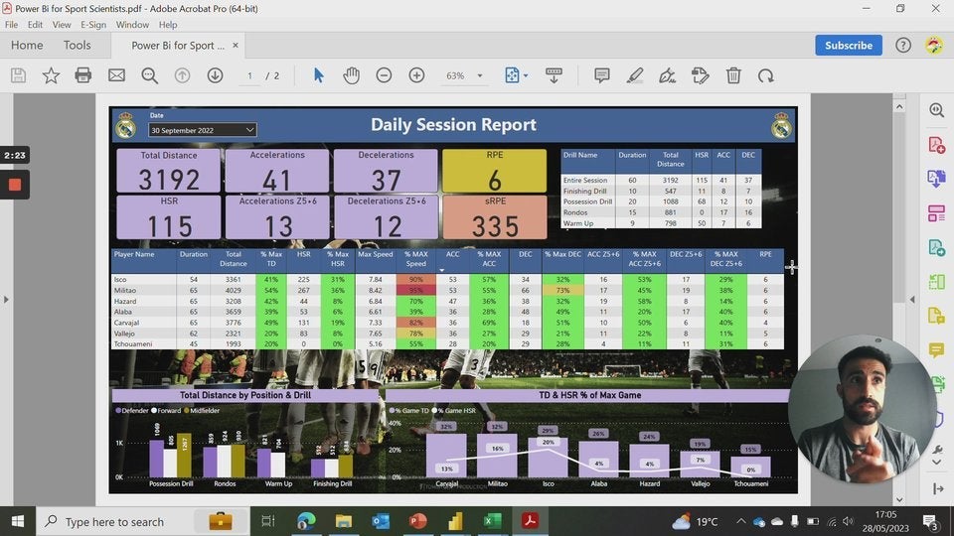This screenshot has height=536, width=954.
Task: Click the taskbar search box
Action: point(141,521)
